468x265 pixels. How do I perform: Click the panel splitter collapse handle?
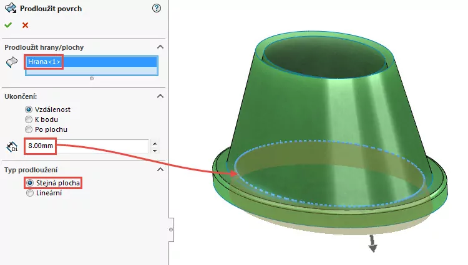(x=171, y=230)
